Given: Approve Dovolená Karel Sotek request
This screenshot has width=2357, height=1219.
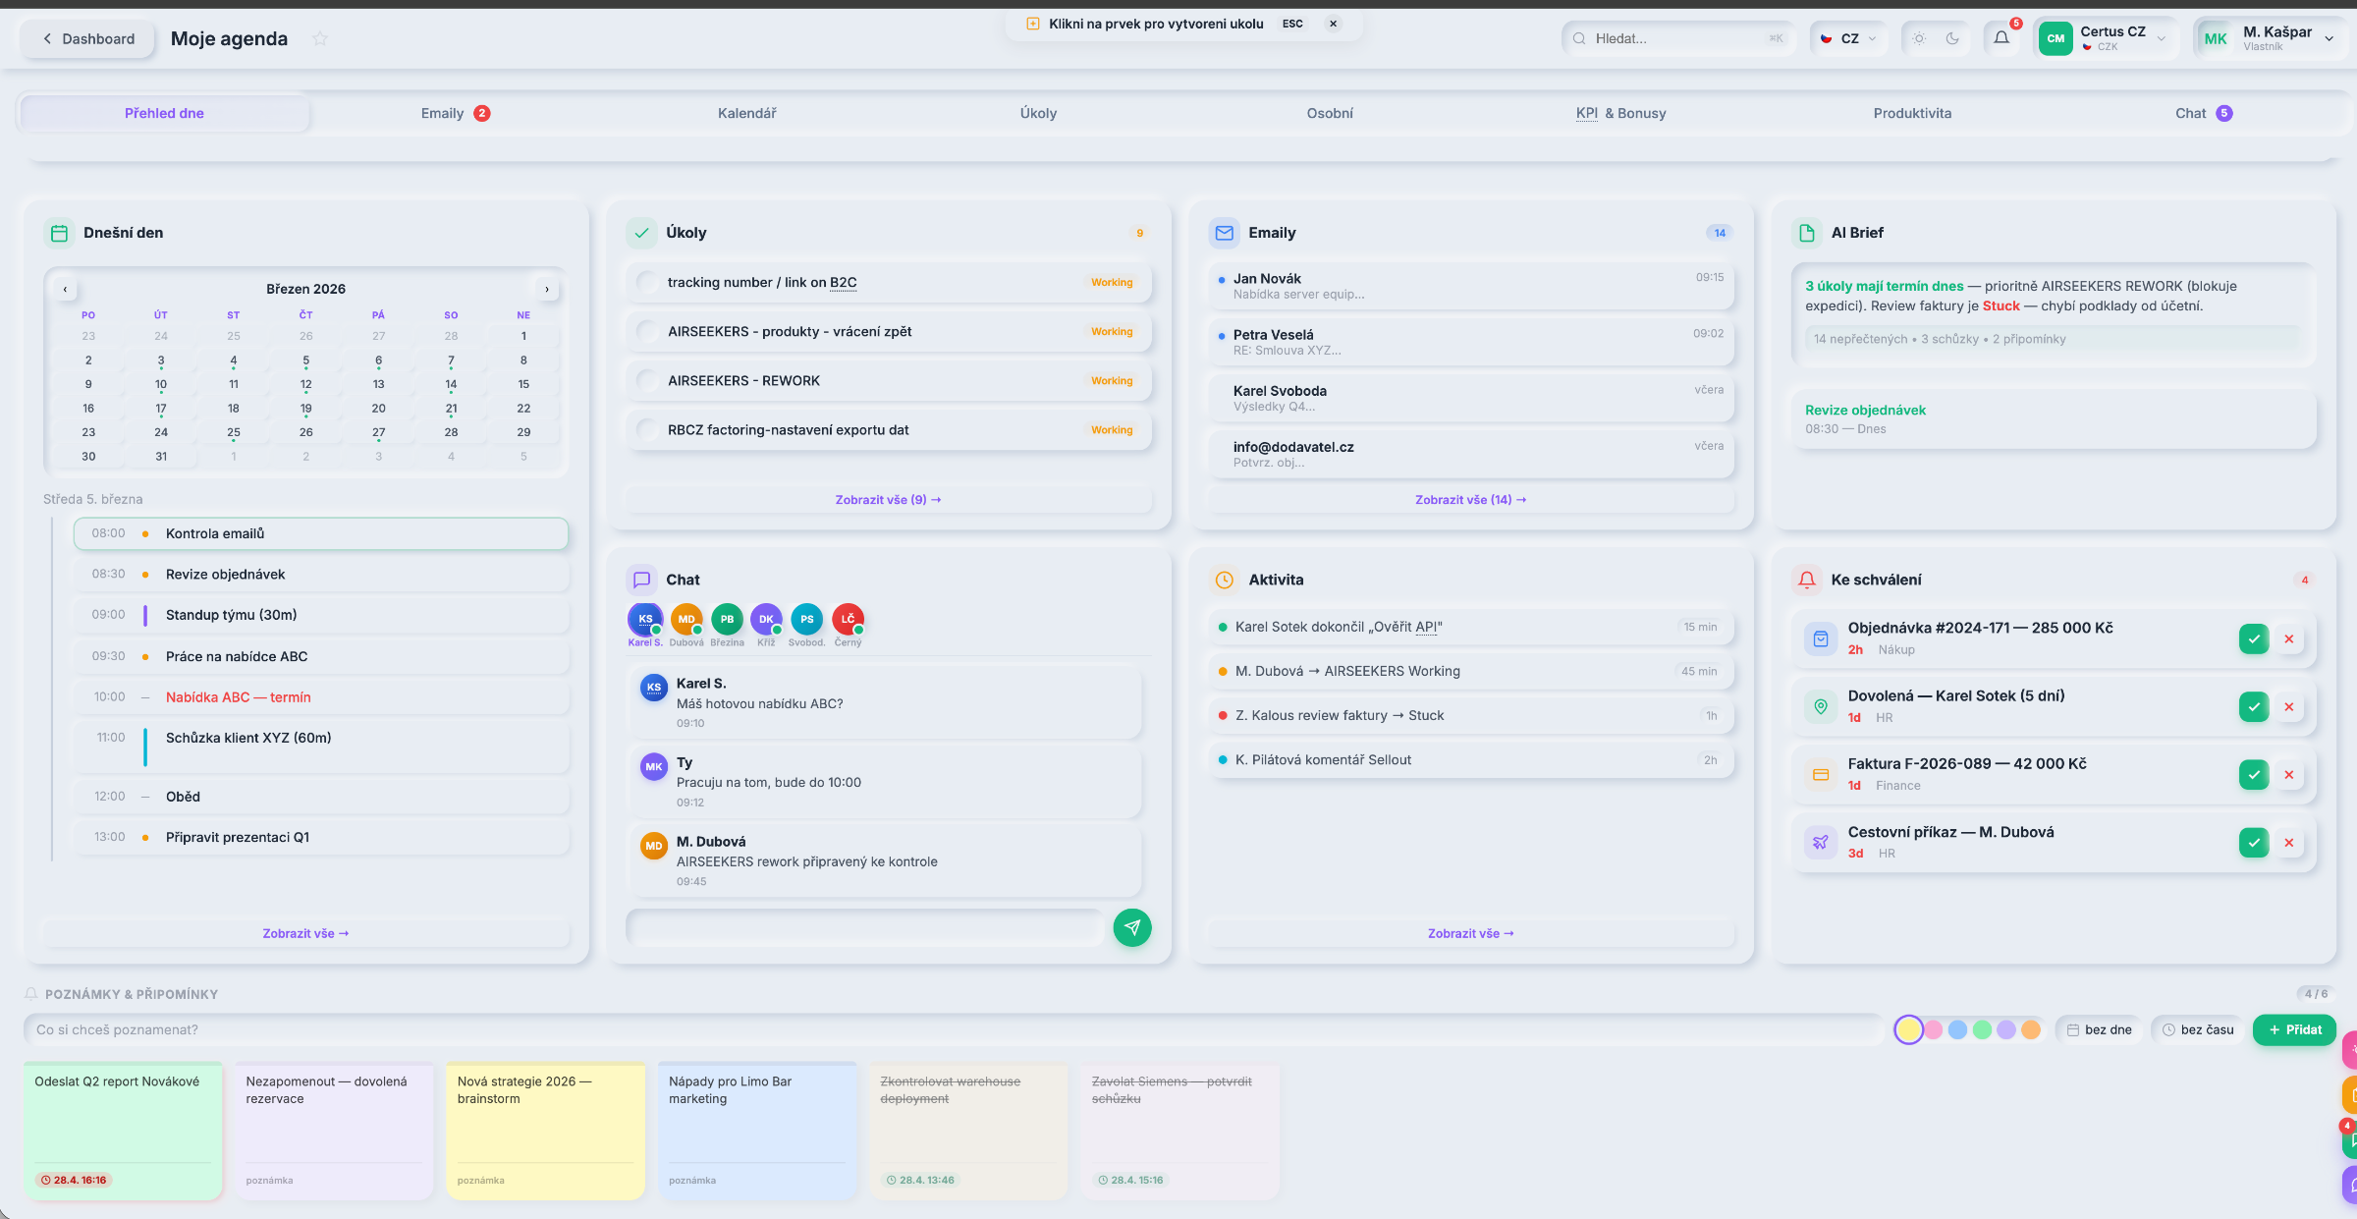Looking at the screenshot, I should (2254, 706).
